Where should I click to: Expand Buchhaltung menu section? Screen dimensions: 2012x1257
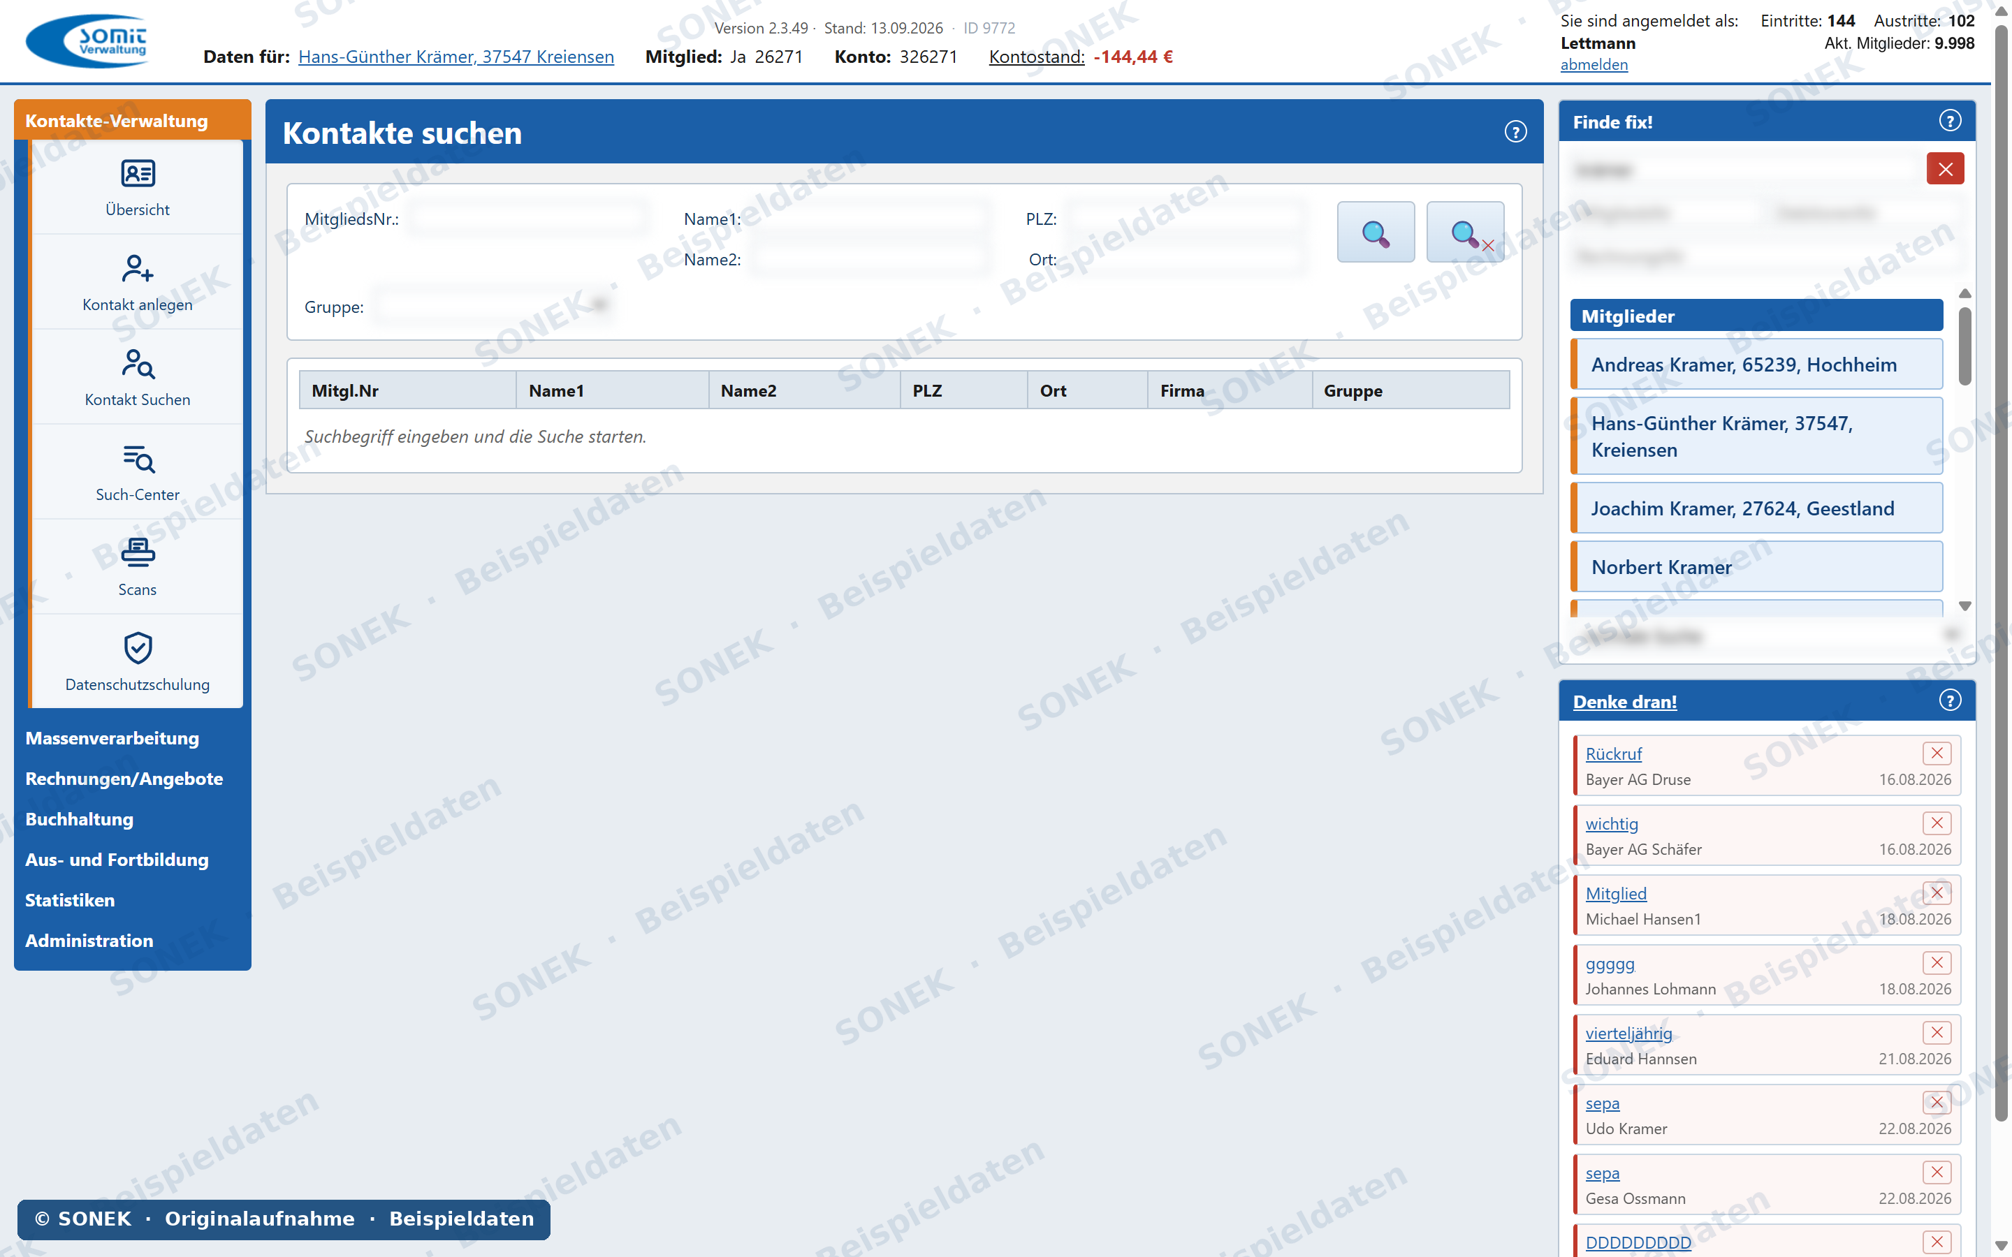point(79,820)
